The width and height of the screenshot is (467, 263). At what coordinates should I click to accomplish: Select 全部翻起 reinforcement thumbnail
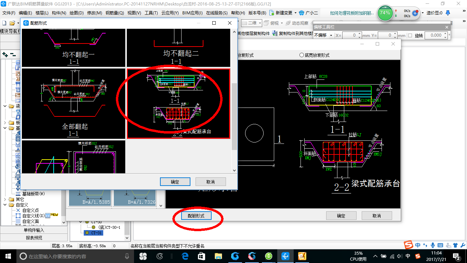coord(73,103)
